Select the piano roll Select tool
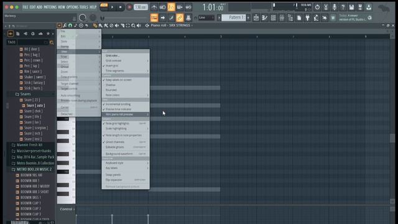The height and width of the screenshot is (224, 398). [x=127, y=26]
